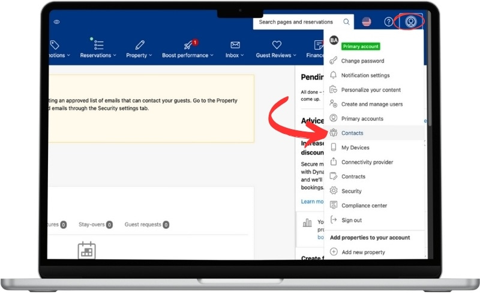Click the red notification badge on Boost performance
The image size is (480, 293).
point(195,42)
